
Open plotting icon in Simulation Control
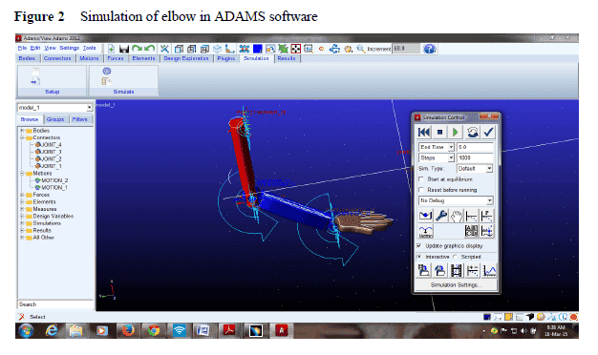click(489, 270)
